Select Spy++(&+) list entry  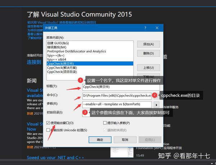[90, 56]
